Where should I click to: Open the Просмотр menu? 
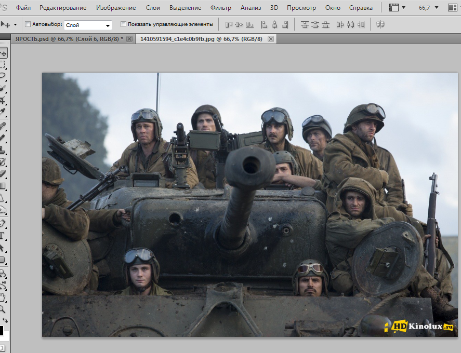[301, 8]
